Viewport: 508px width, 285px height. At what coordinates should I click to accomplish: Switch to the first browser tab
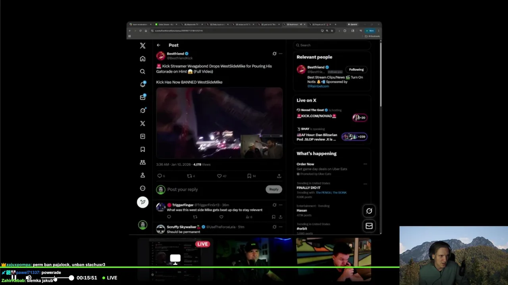point(140,24)
